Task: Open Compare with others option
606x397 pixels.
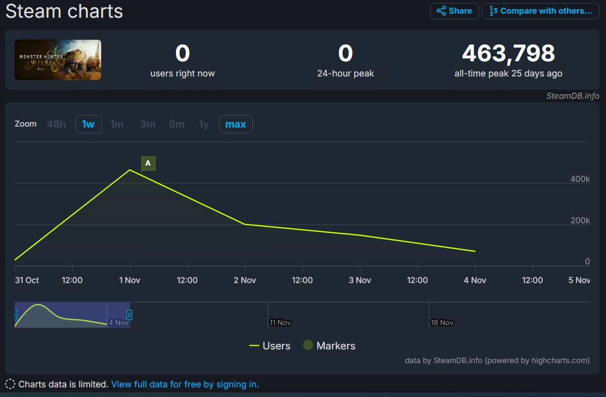Action: tap(541, 11)
